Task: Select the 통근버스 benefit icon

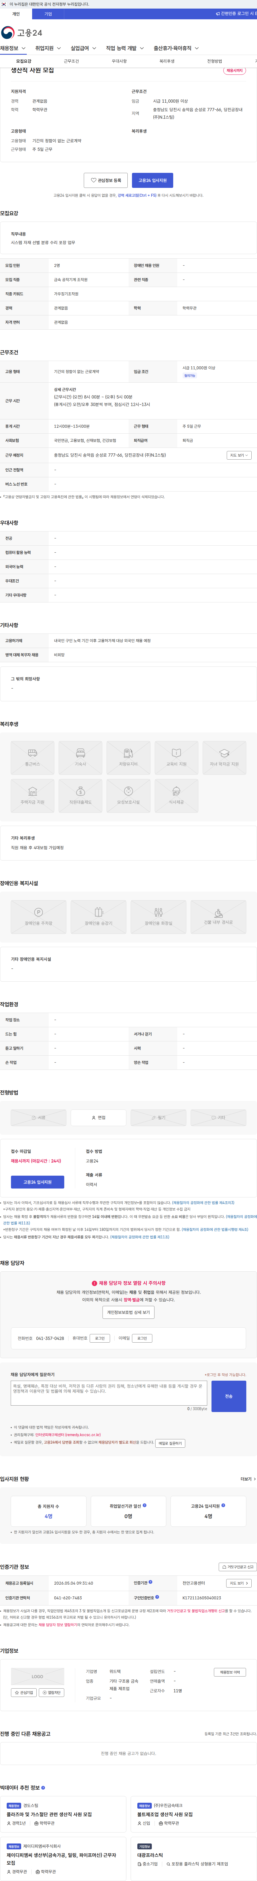Action: click(32, 758)
